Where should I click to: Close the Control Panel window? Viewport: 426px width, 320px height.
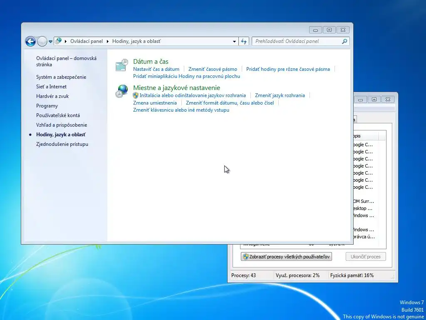point(343,30)
